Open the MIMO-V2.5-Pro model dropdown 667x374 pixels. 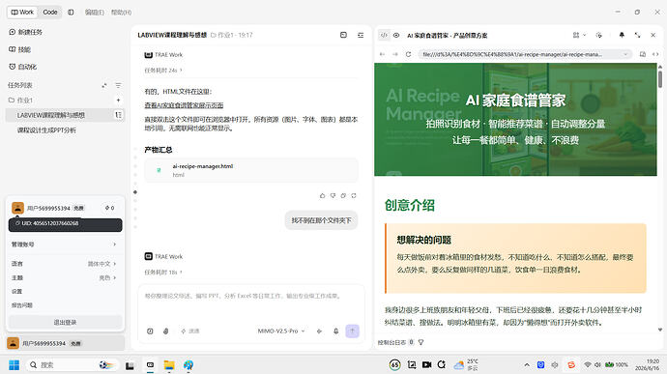click(281, 331)
